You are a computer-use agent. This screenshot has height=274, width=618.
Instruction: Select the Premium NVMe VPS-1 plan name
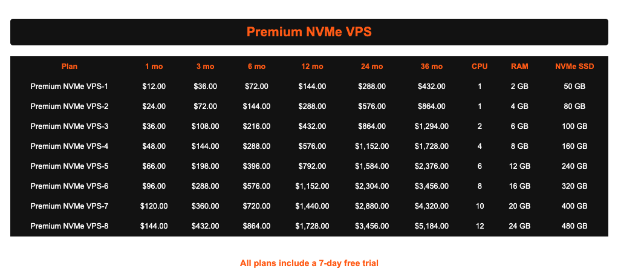(x=70, y=86)
